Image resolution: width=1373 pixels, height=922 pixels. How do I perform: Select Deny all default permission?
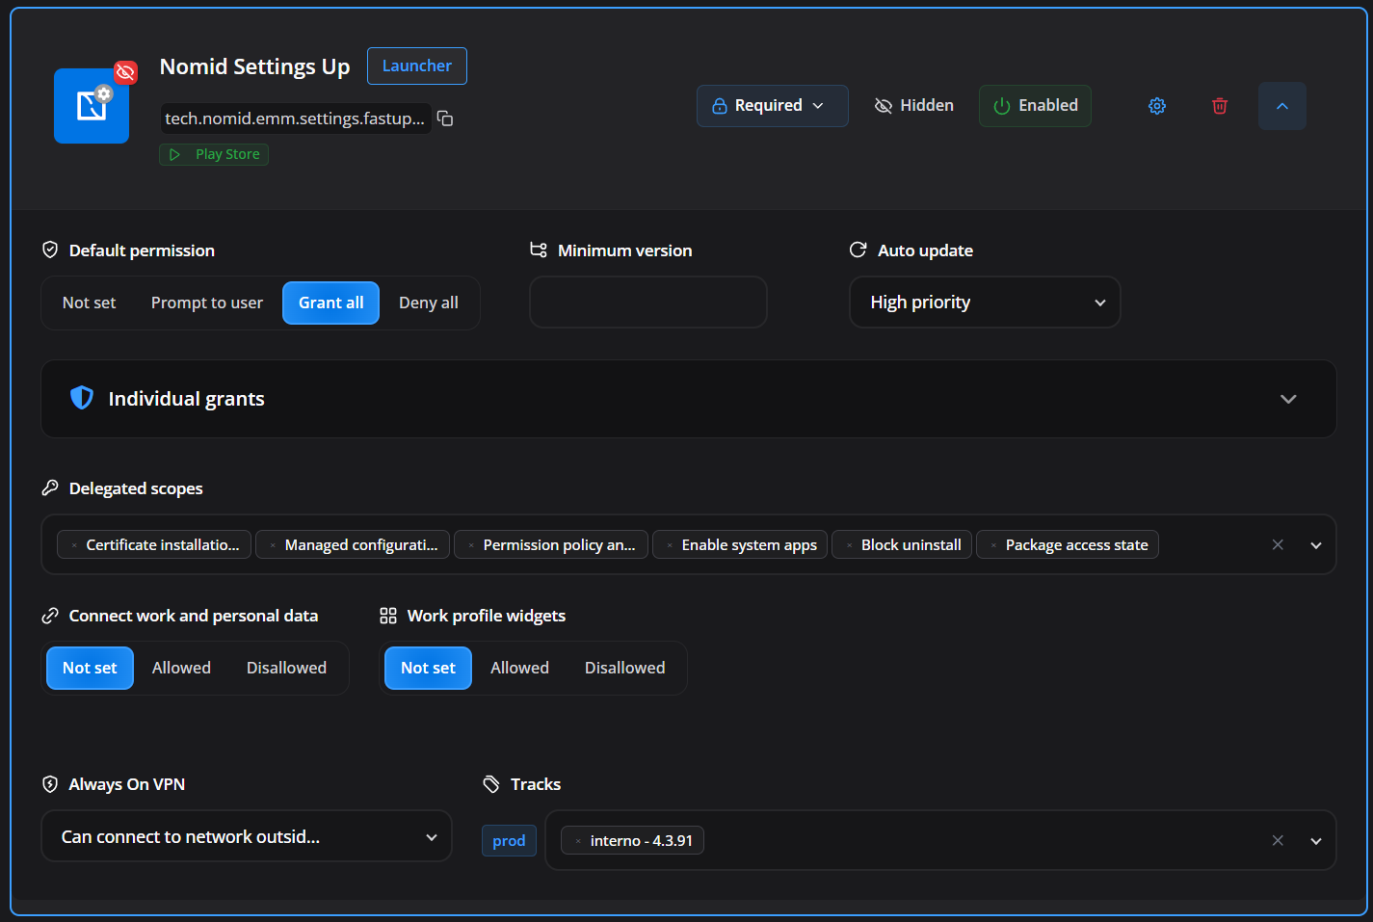pos(429,303)
